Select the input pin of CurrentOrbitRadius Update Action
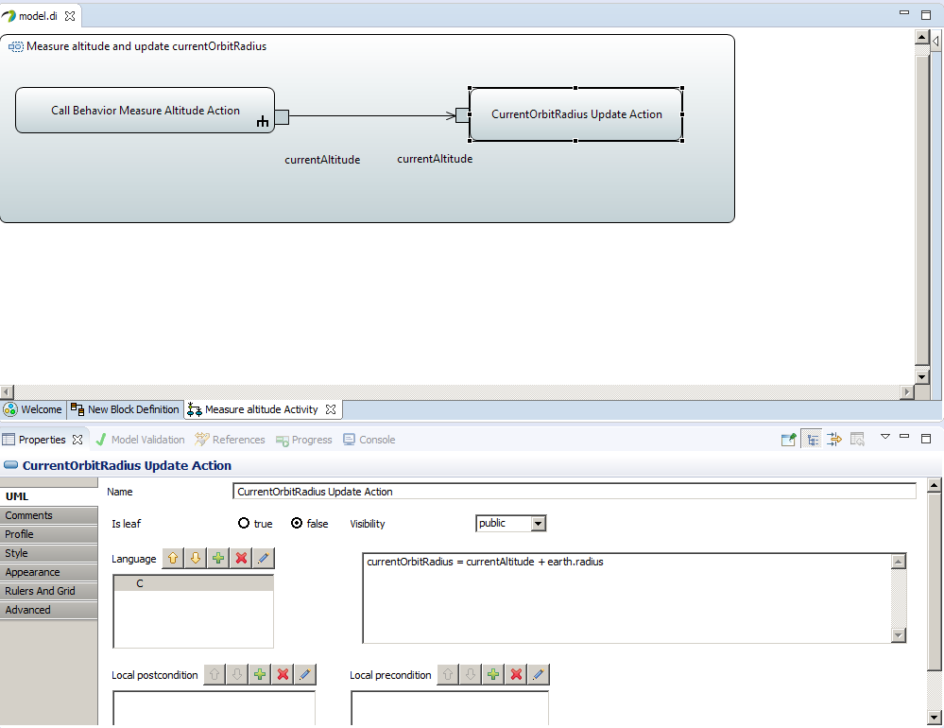The width and height of the screenshot is (944, 728). click(462, 115)
